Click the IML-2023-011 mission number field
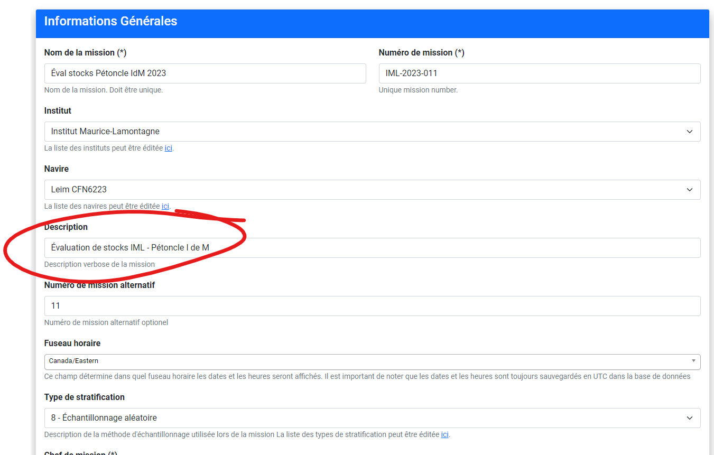Viewport: 714px width, 455px height. (x=539, y=73)
